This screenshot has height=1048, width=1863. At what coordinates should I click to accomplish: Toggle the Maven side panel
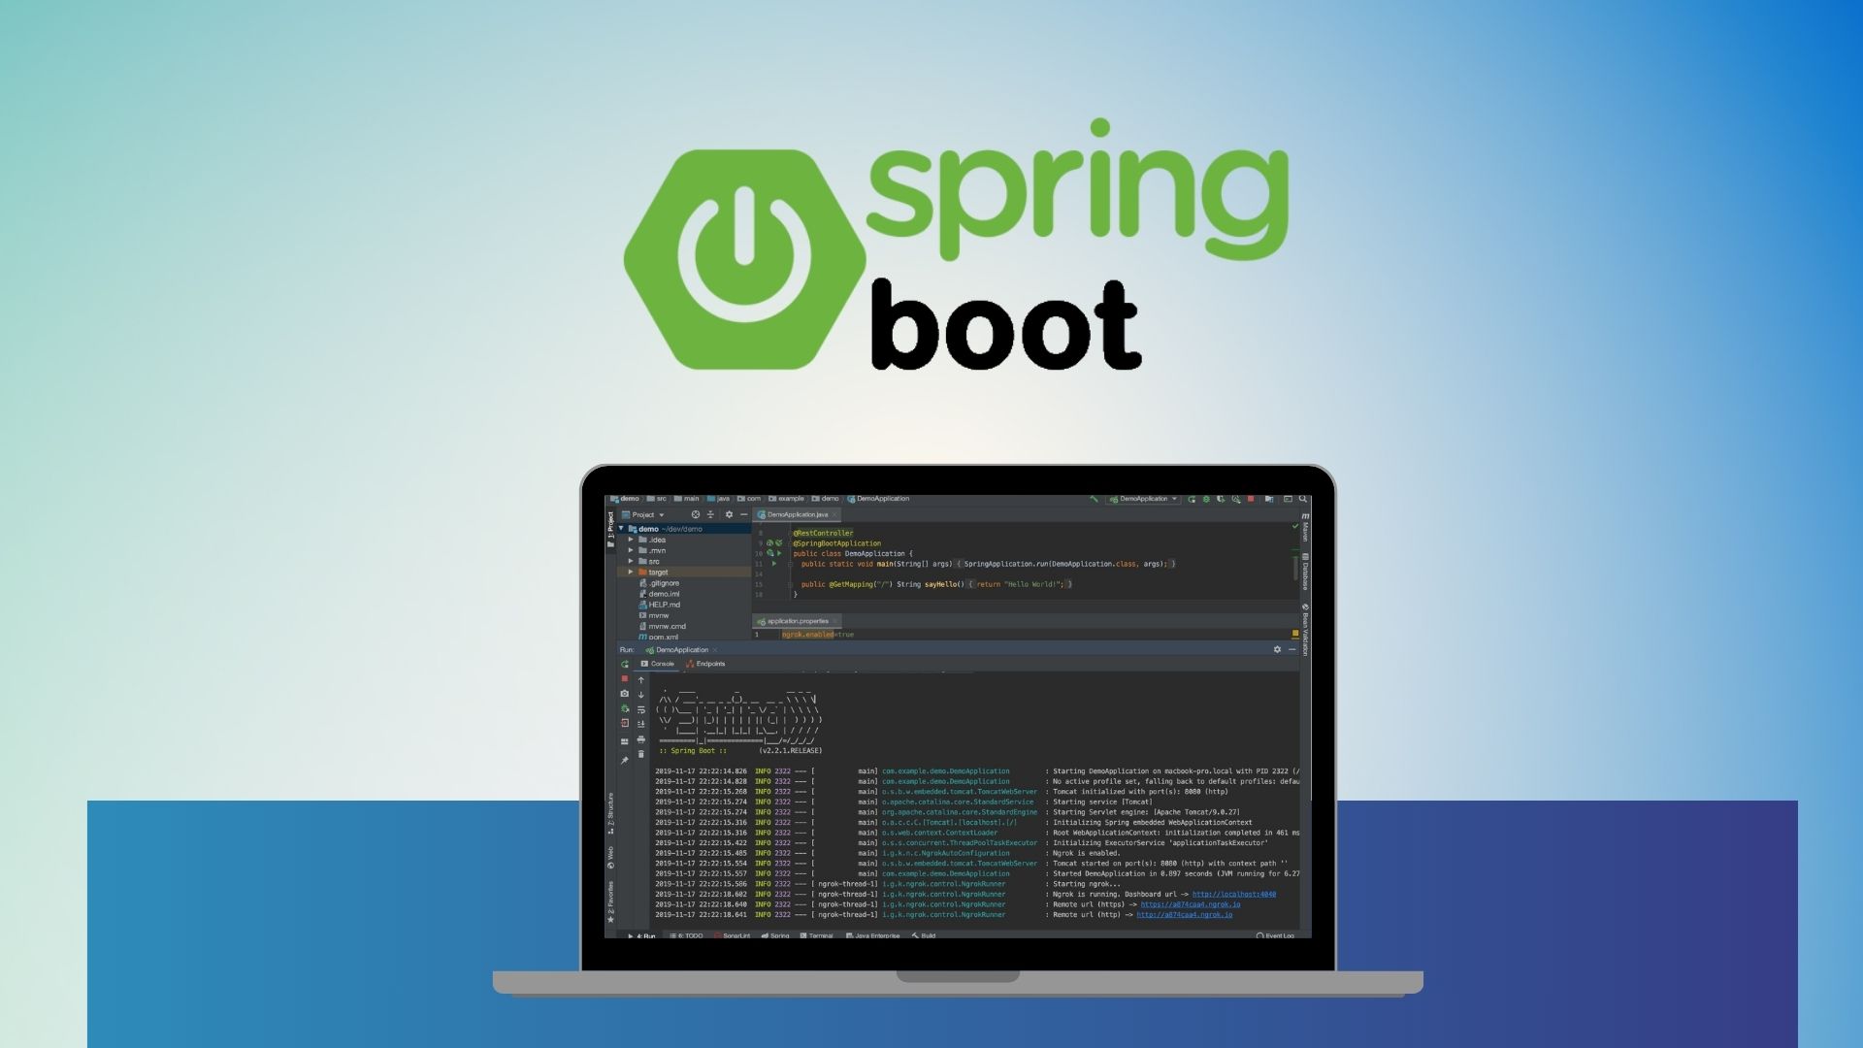1305,528
